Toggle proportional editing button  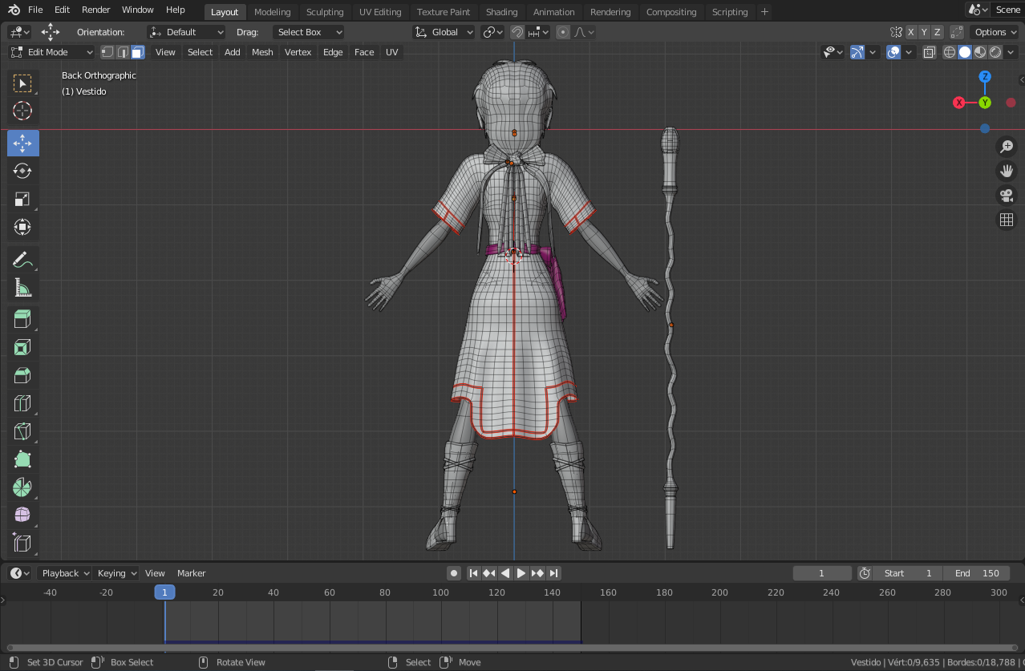pyautogui.click(x=562, y=32)
